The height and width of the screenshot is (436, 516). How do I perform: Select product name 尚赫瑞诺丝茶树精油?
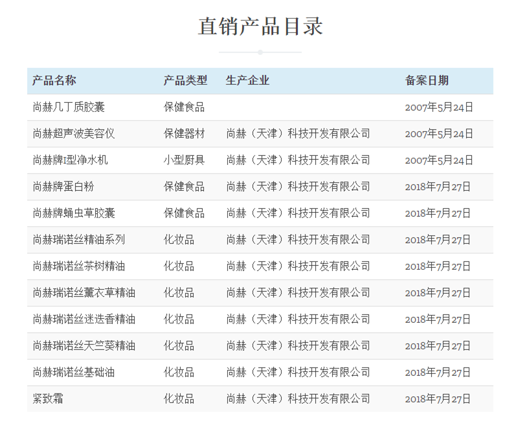click(79, 267)
